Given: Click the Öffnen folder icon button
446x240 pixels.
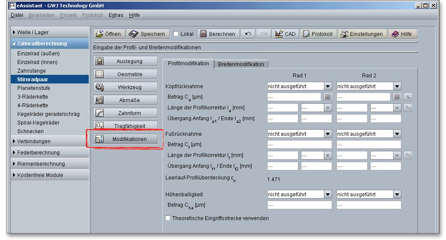Looking at the screenshot, I should tap(109, 34).
